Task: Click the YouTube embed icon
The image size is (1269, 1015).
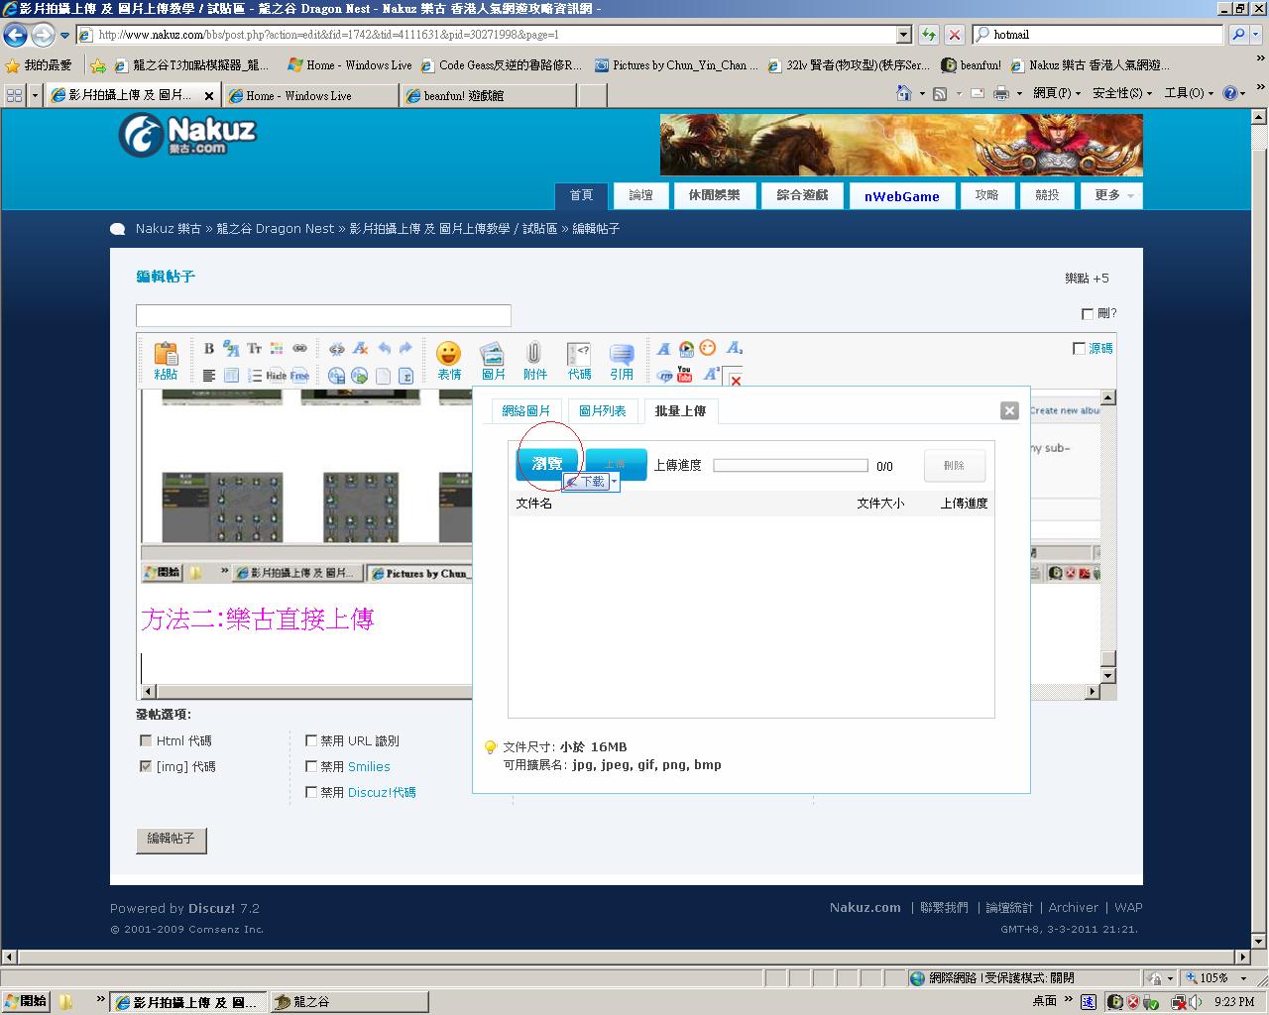Action: [x=685, y=374]
